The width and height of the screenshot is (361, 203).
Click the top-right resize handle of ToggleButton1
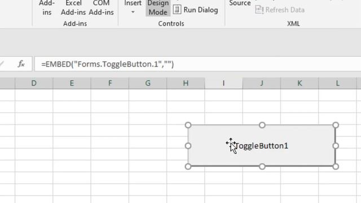tap(336, 125)
